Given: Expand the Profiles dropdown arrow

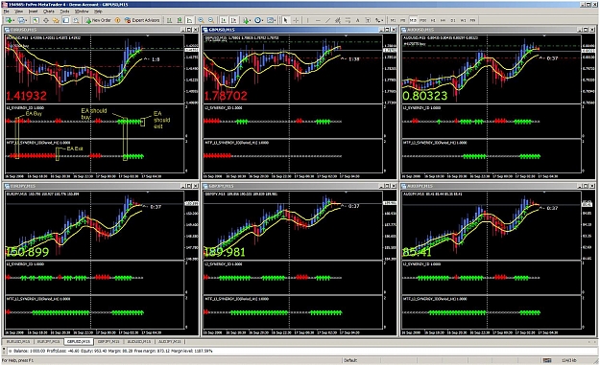Looking at the screenshot, I should (x=26, y=20).
